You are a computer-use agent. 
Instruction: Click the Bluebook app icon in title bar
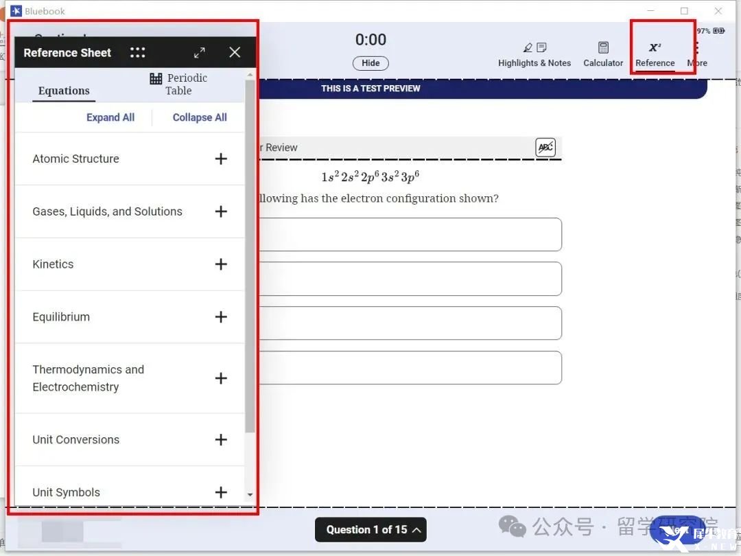[x=16, y=11]
